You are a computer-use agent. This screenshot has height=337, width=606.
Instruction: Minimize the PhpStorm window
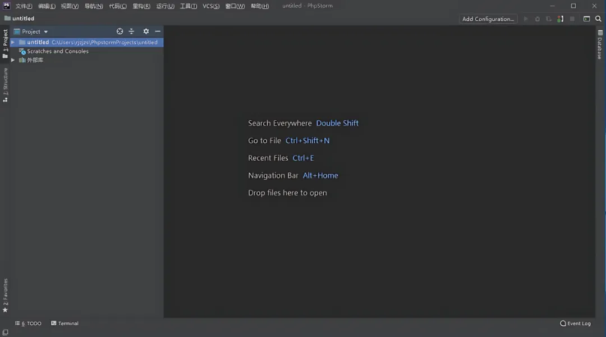tap(552, 6)
